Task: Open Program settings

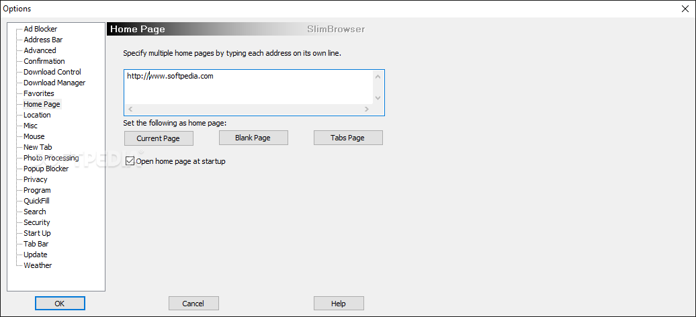Action: click(x=38, y=190)
